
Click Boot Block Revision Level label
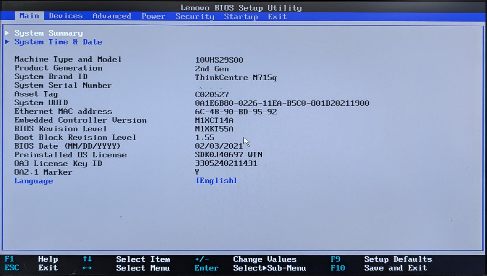tap(75, 138)
